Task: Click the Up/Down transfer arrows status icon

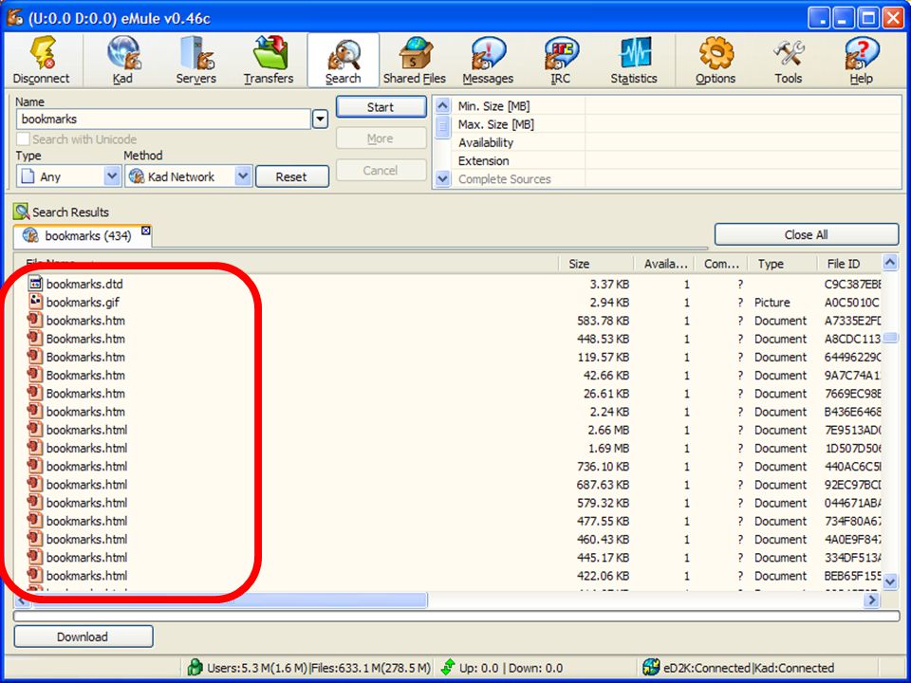Action: pyautogui.click(x=448, y=667)
